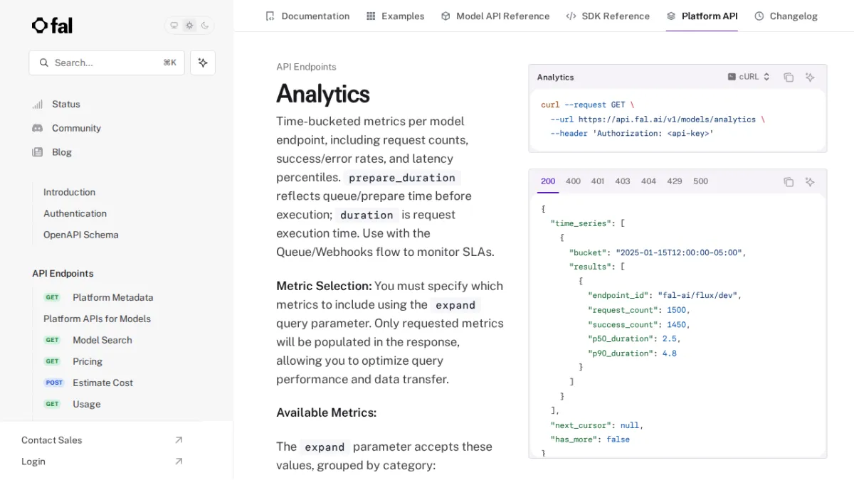Image resolution: width=854 pixels, height=480 pixels.
Task: Click the Status signal bars icon
Action: tap(38, 104)
